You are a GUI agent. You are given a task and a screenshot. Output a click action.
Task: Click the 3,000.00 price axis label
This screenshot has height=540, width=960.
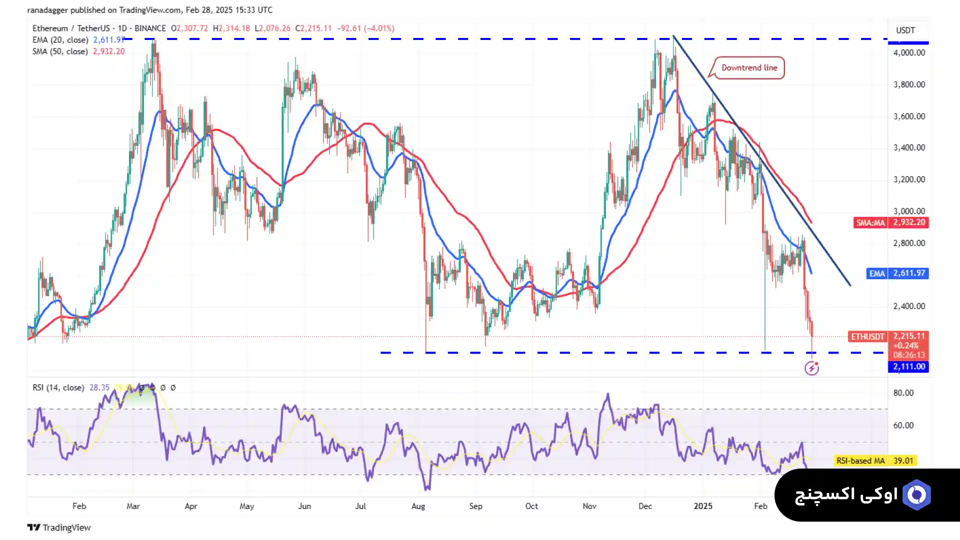coord(909,211)
